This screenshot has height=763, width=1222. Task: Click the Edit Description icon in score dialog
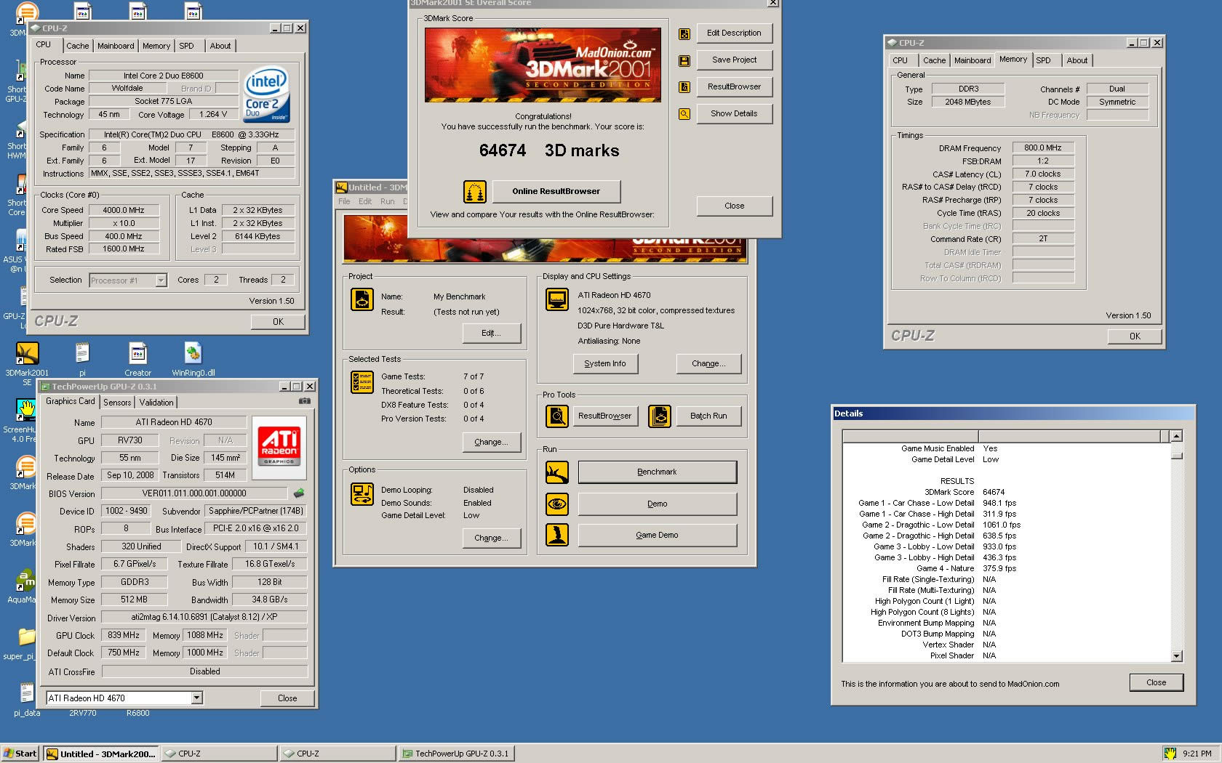(x=684, y=33)
